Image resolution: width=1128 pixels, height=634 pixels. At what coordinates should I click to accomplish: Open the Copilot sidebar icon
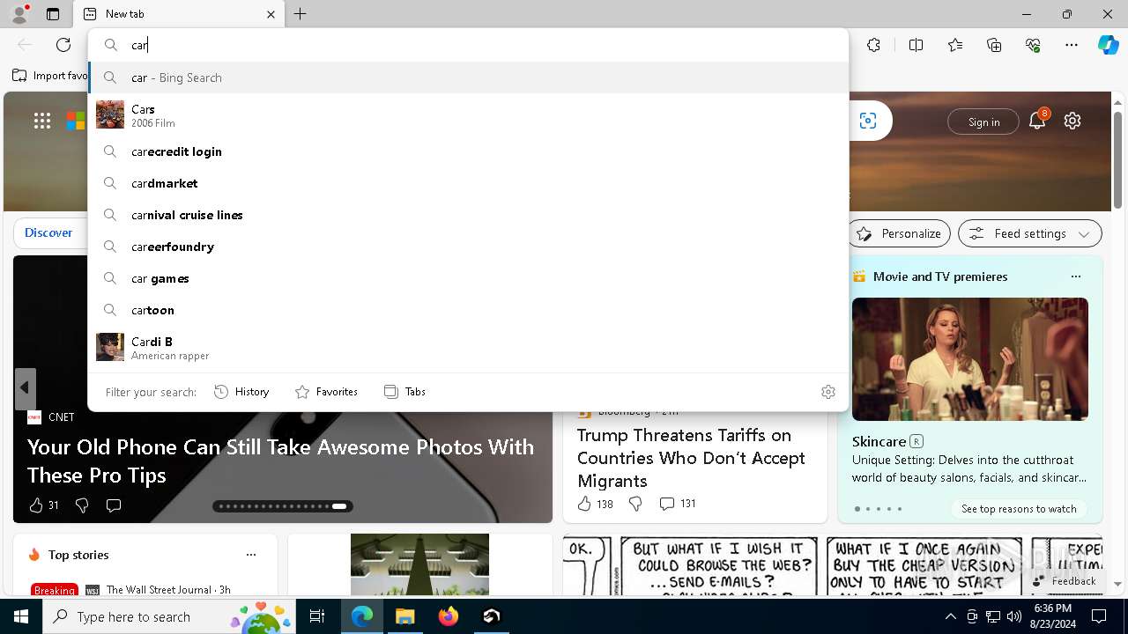[1108, 45]
